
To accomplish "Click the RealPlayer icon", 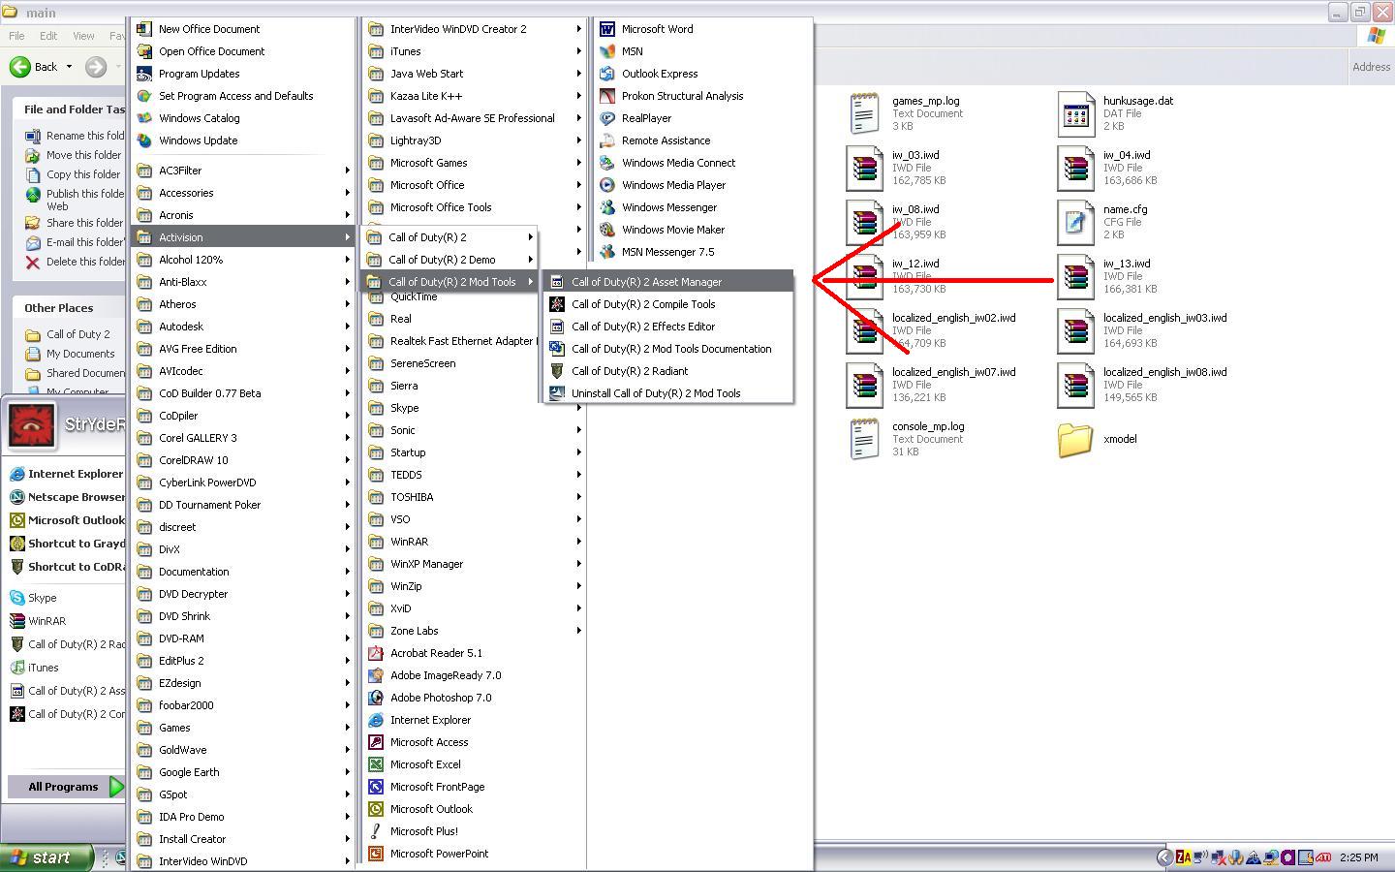I will click(x=607, y=118).
